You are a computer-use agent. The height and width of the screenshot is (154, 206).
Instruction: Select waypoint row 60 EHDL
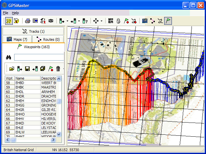(x=31, y=92)
